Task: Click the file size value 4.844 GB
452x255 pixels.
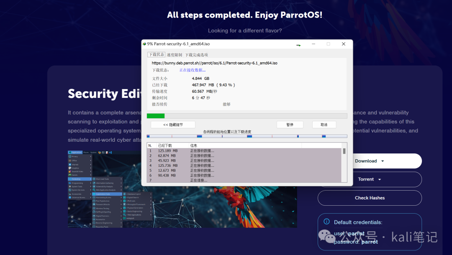Action: 200,79
